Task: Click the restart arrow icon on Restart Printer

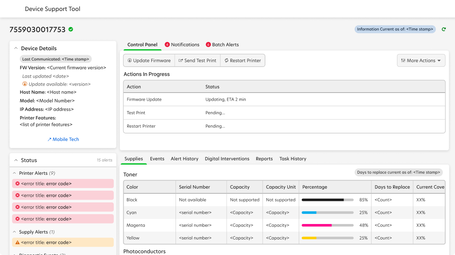Action: [x=226, y=60]
